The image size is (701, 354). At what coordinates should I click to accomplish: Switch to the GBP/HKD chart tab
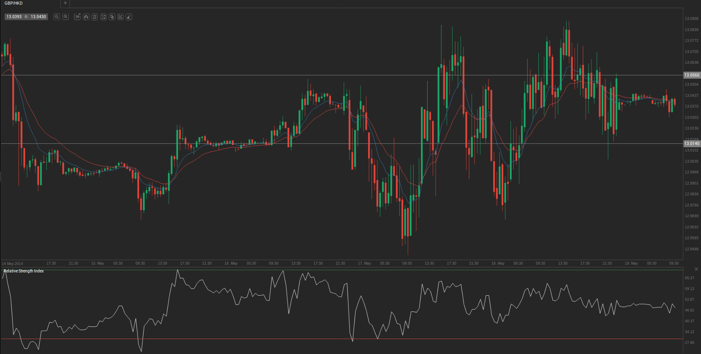coord(14,3)
